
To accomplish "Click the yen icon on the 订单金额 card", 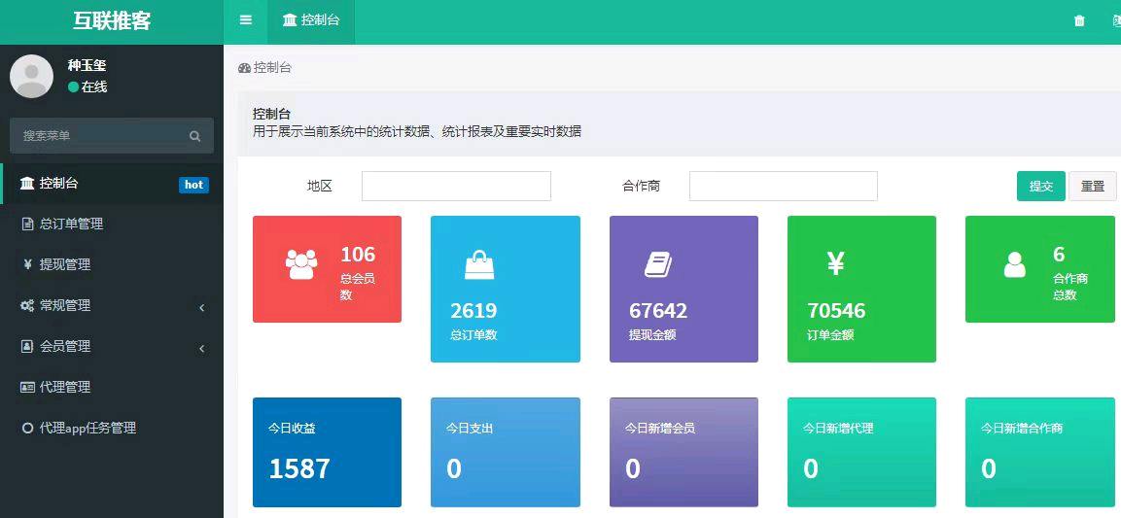I will [835, 263].
